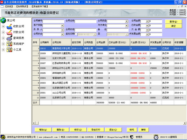The height and width of the screenshot is (140, 187).
Task: Expand the 收款合同 tree node
Action: pos(3,26)
